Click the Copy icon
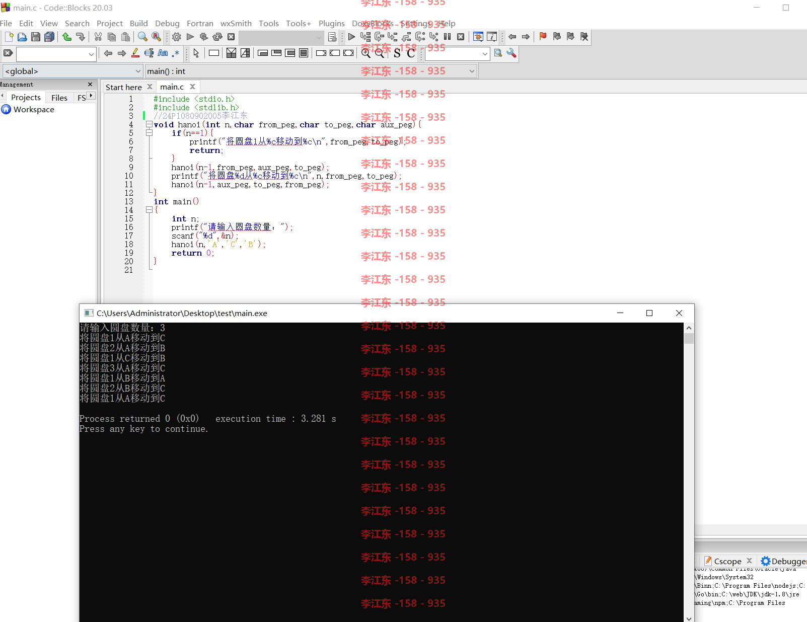 (x=112, y=37)
